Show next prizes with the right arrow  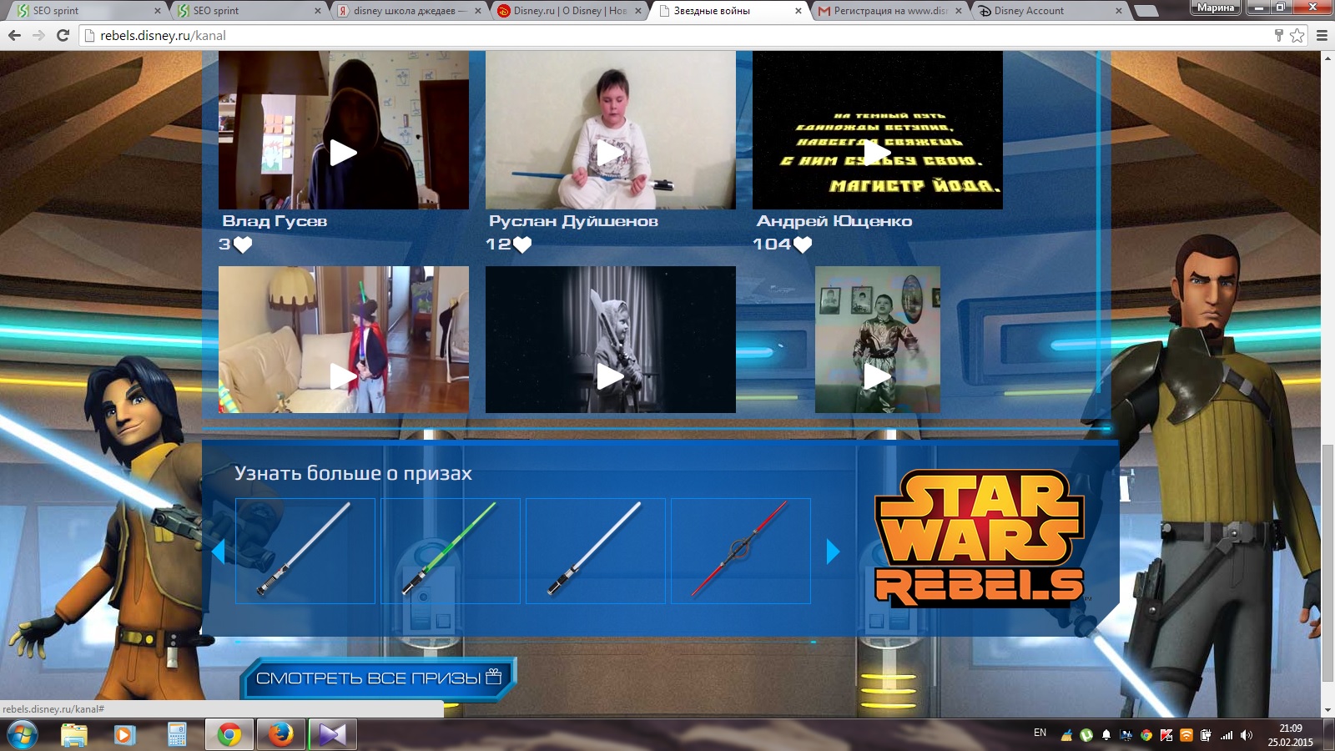click(x=833, y=552)
